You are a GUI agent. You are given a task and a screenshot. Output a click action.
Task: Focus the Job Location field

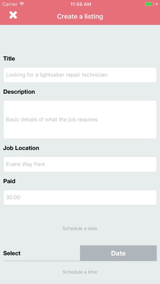click(80, 164)
